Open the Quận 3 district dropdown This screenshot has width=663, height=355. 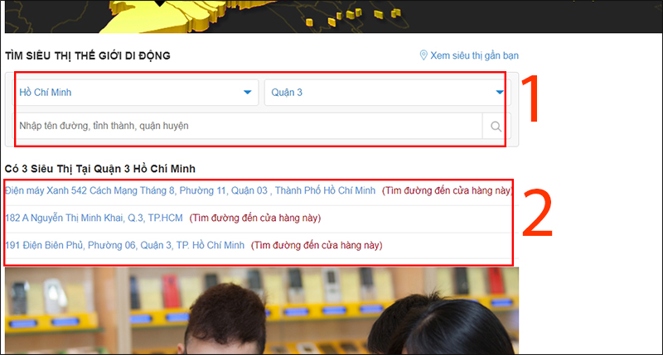[x=387, y=93]
